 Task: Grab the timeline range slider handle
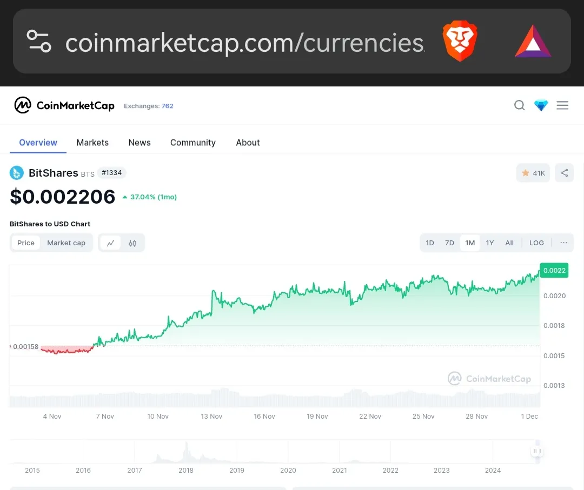537,451
